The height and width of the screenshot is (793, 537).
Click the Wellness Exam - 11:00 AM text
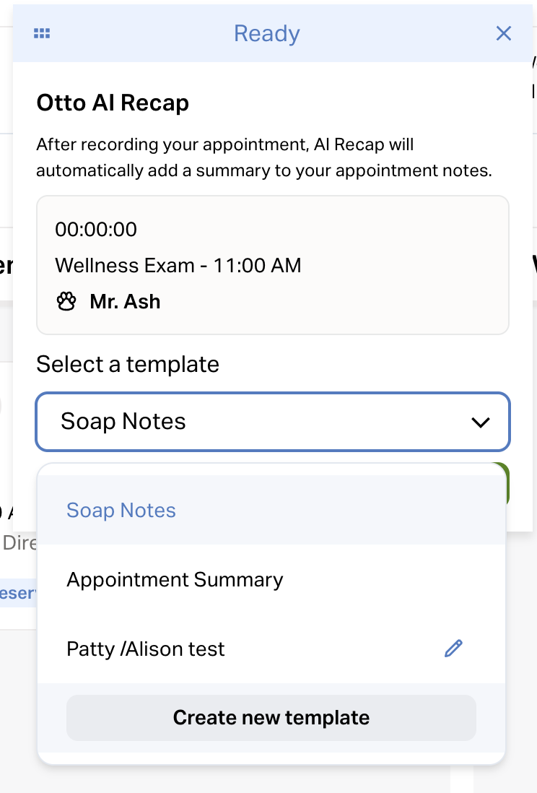coord(178,265)
